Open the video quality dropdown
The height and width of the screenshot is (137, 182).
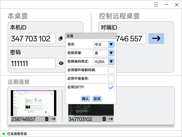click(104, 53)
